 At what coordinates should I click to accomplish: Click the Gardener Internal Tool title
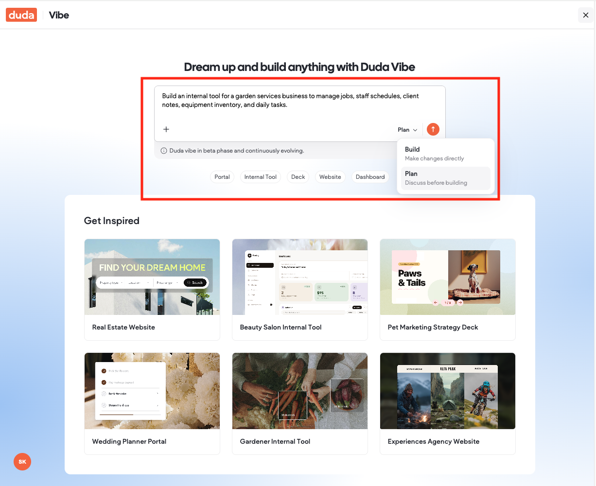tap(275, 442)
